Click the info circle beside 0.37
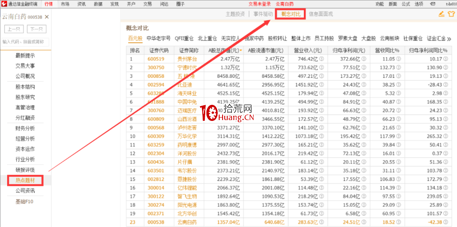Viewport: 457px width, 227px height. [445, 153]
